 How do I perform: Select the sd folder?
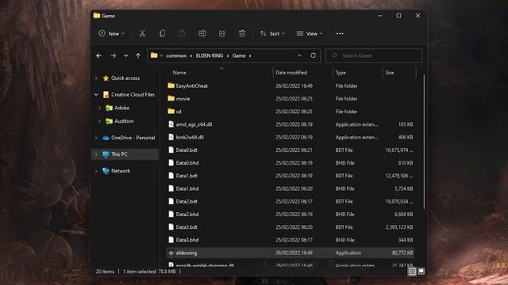[179, 112]
